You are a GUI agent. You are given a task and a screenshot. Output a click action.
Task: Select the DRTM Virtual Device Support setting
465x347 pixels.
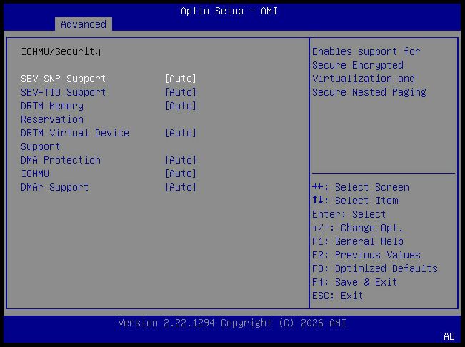click(109, 139)
